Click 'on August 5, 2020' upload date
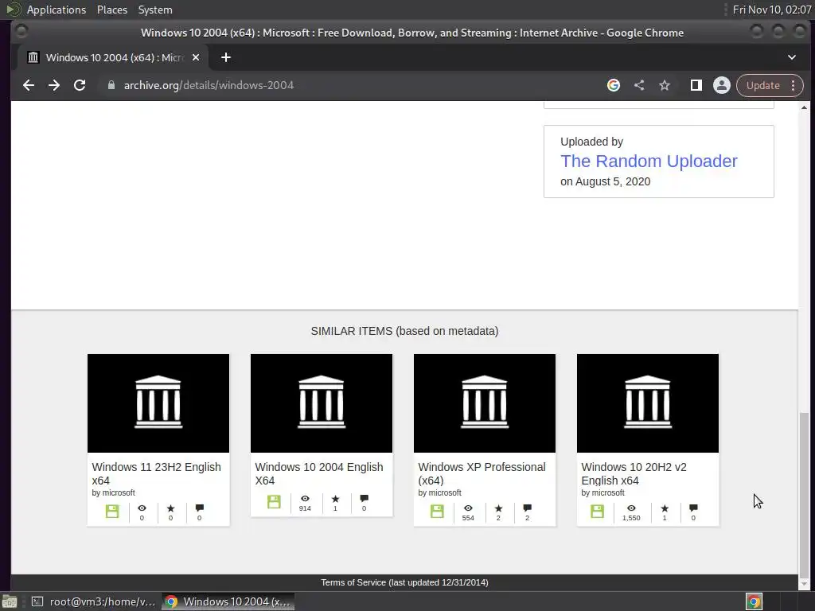815x611 pixels. [605, 181]
